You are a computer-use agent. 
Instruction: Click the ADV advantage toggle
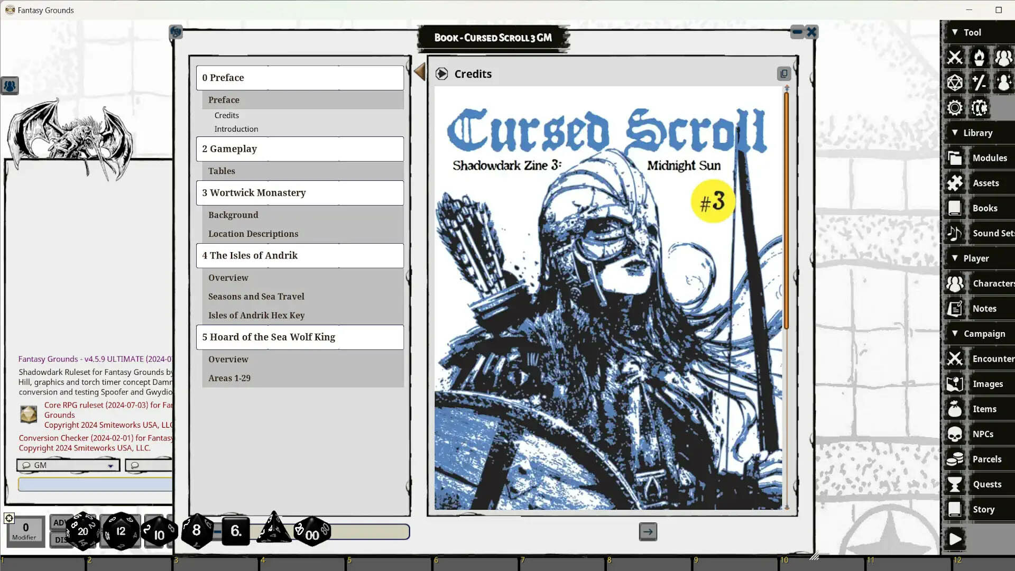point(59,522)
